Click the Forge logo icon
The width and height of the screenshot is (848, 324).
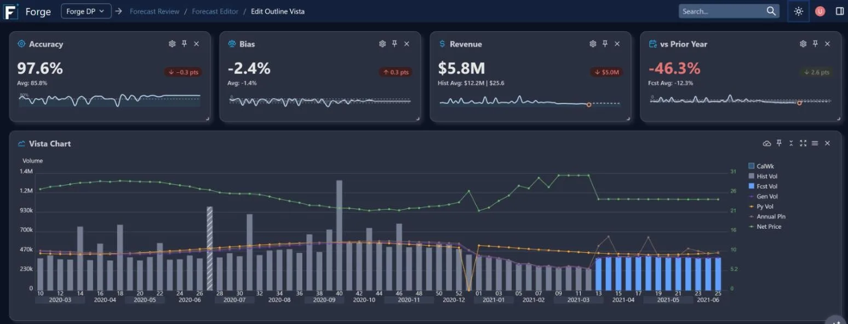(12, 11)
